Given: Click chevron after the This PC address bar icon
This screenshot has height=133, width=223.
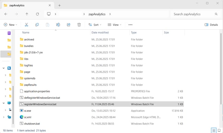Looking at the screenshot, I should (56, 14).
